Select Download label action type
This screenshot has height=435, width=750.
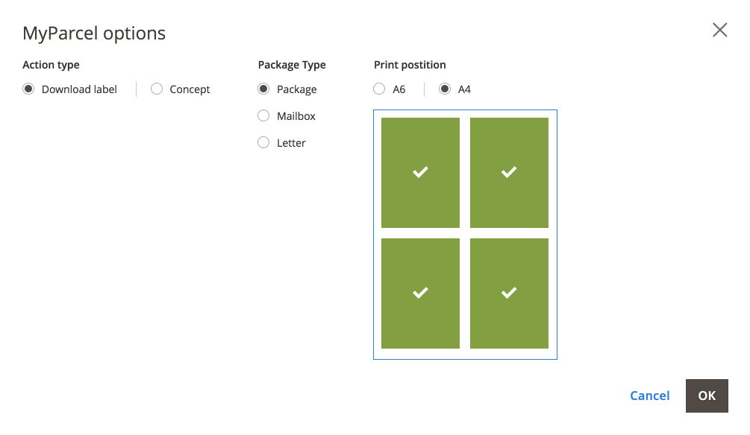[x=28, y=89]
